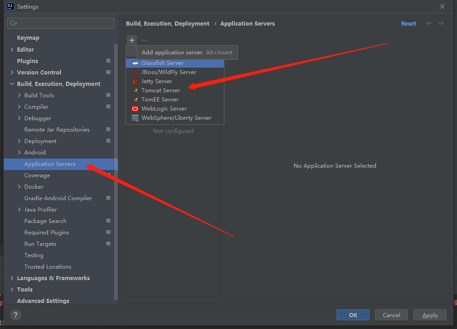The height and width of the screenshot is (329, 457).
Task: Click the search magnifier icon
Action: (13, 23)
